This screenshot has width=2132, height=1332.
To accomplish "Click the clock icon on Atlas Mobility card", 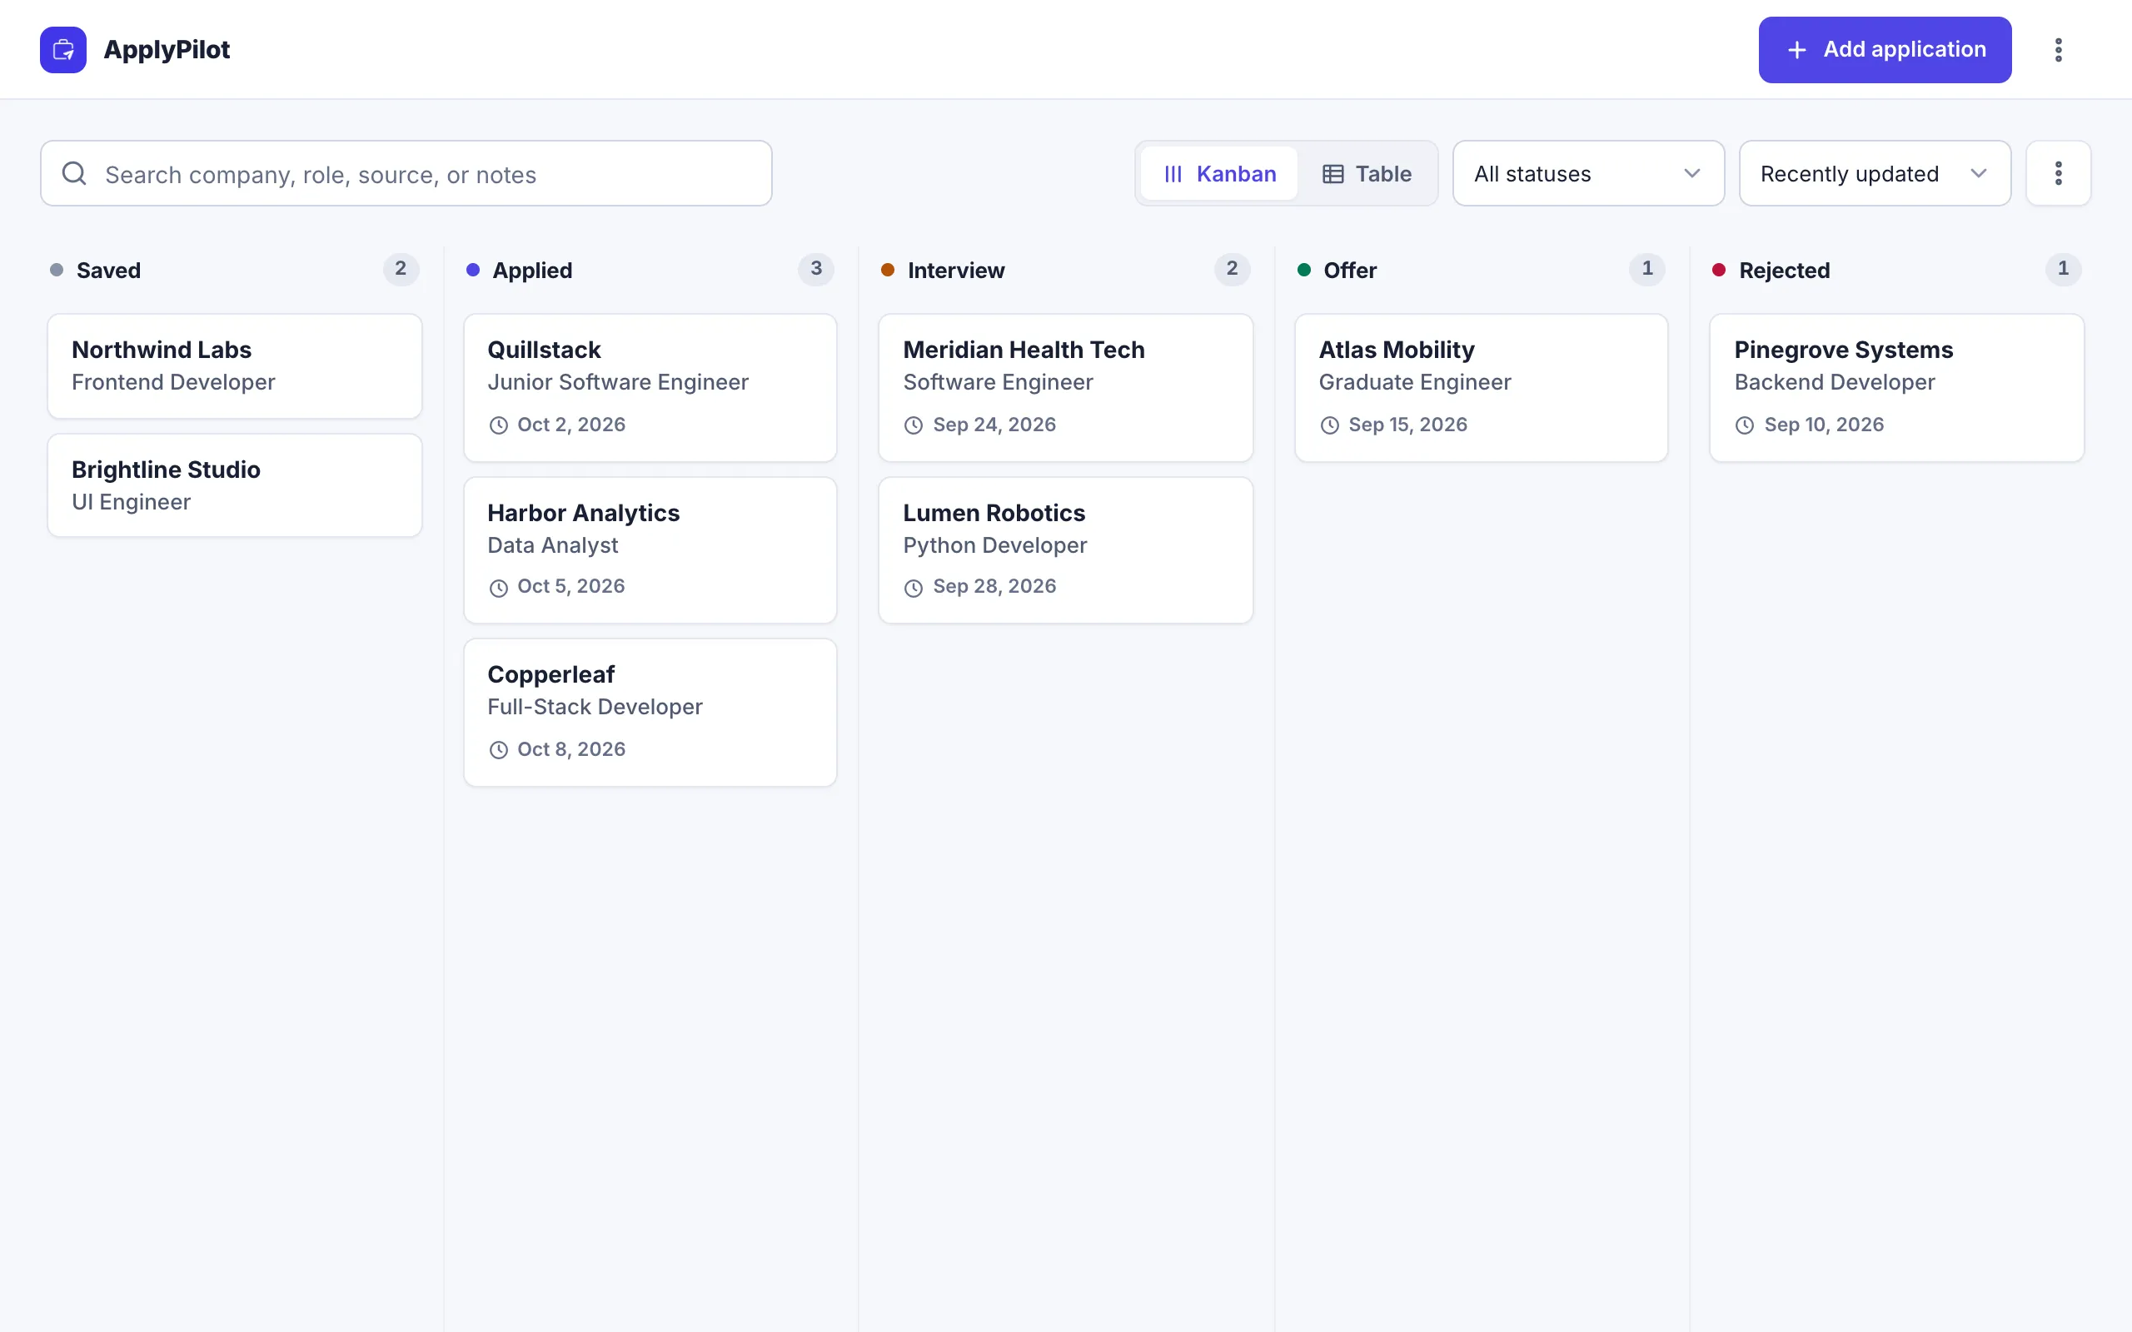I will point(1329,425).
